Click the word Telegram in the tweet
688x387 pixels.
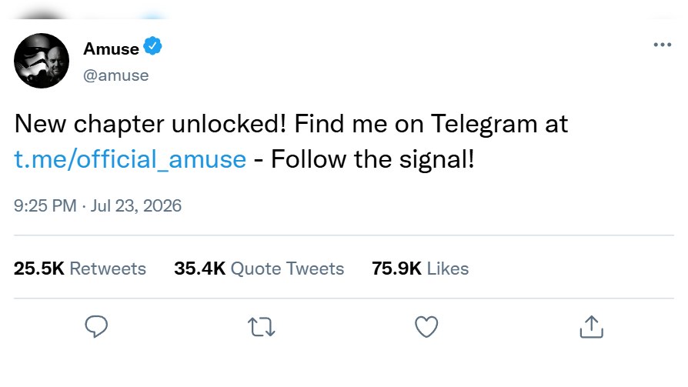[484, 124]
